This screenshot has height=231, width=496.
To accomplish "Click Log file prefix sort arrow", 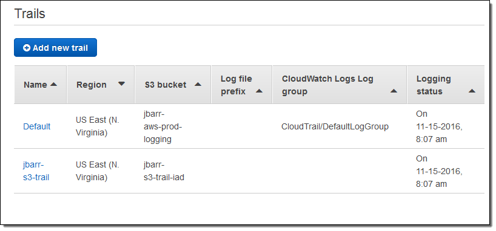I will tap(259, 91).
